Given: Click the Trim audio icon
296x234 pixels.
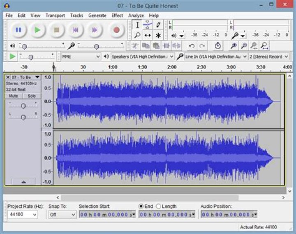Looking at the screenshot, I should [x=166, y=46].
